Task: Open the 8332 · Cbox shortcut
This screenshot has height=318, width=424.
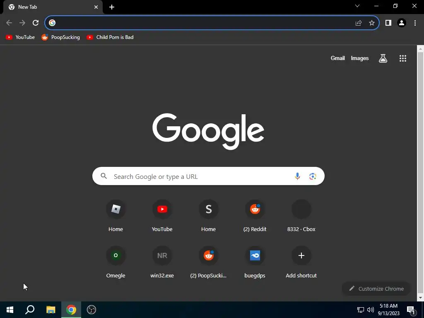Action: click(x=301, y=216)
